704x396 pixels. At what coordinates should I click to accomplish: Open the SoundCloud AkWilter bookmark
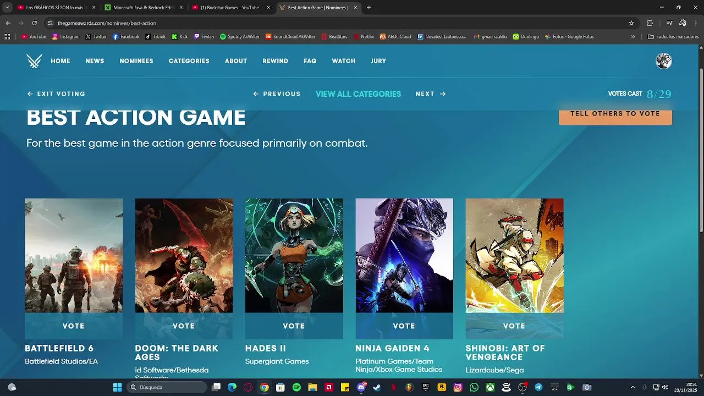(x=290, y=37)
